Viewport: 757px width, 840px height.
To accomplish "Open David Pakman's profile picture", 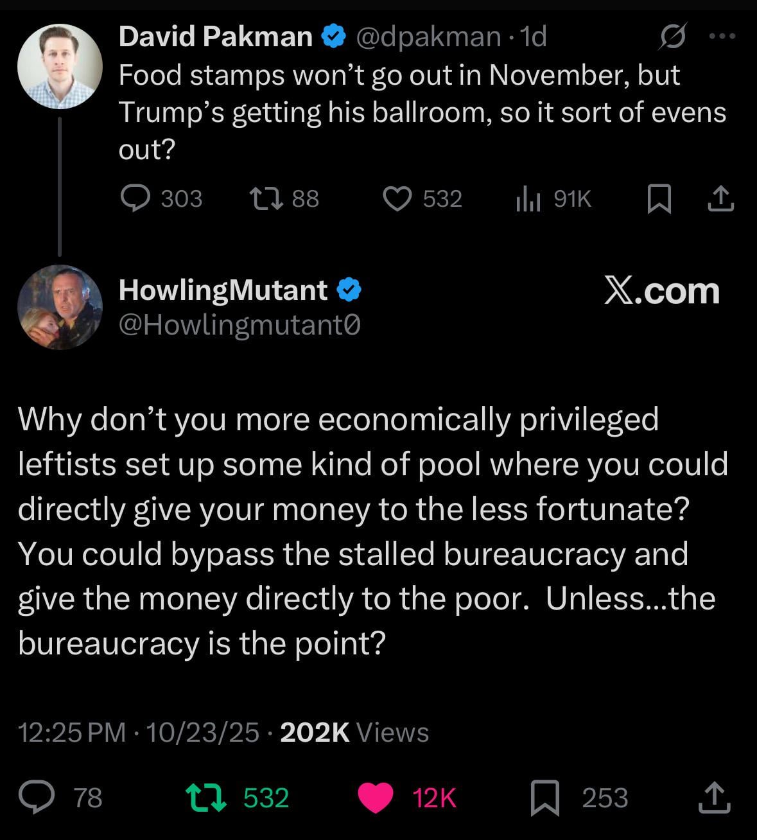I will pyautogui.click(x=60, y=66).
